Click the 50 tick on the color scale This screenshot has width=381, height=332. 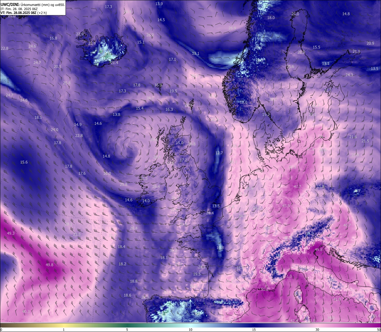[379, 329]
